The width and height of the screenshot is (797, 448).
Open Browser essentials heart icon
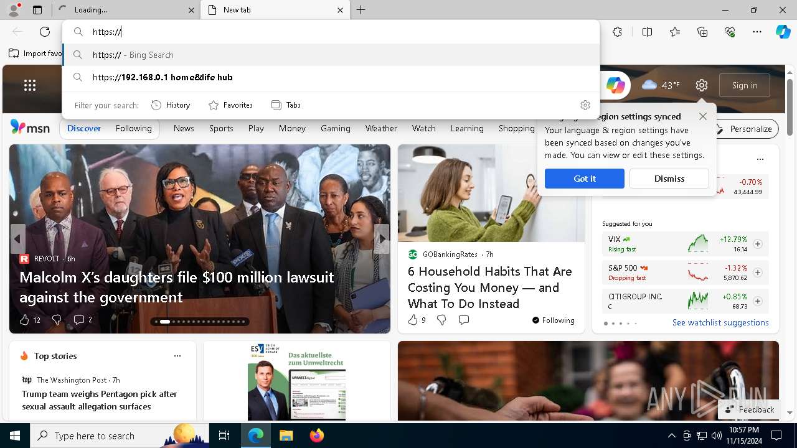730,32
